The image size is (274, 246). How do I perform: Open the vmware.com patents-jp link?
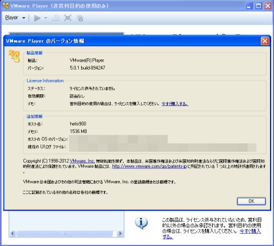coord(150,166)
